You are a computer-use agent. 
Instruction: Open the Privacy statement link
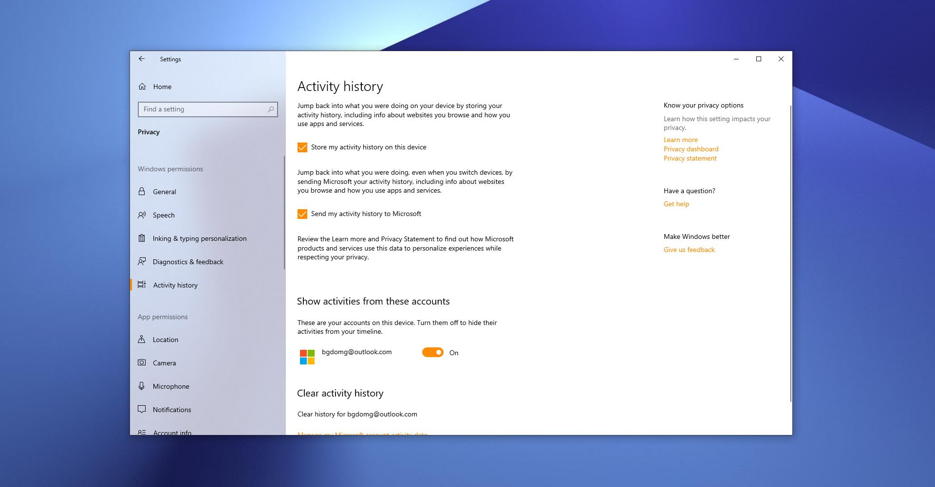click(690, 158)
